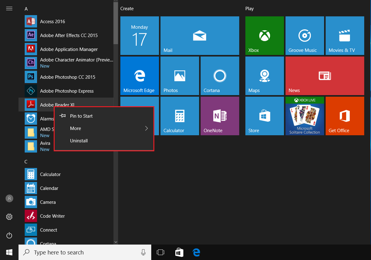Click in the Type here to search box
The width and height of the screenshot is (371, 260).
coord(85,252)
